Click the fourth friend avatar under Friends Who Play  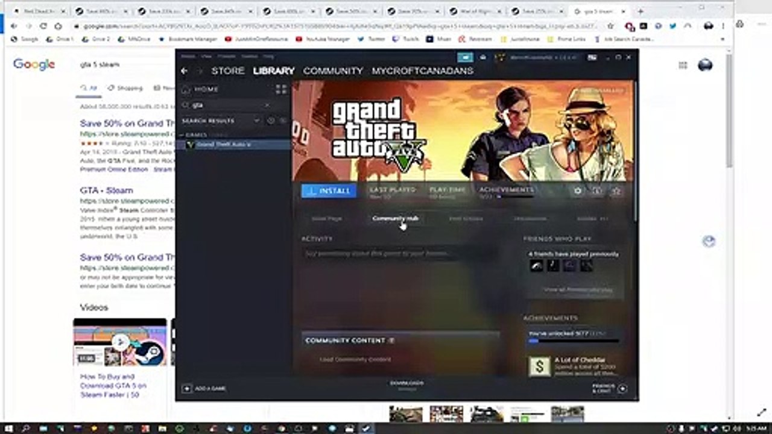(x=586, y=265)
